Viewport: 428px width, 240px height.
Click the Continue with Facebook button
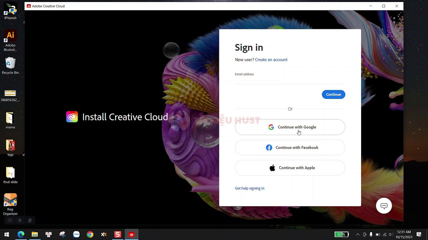click(x=290, y=147)
